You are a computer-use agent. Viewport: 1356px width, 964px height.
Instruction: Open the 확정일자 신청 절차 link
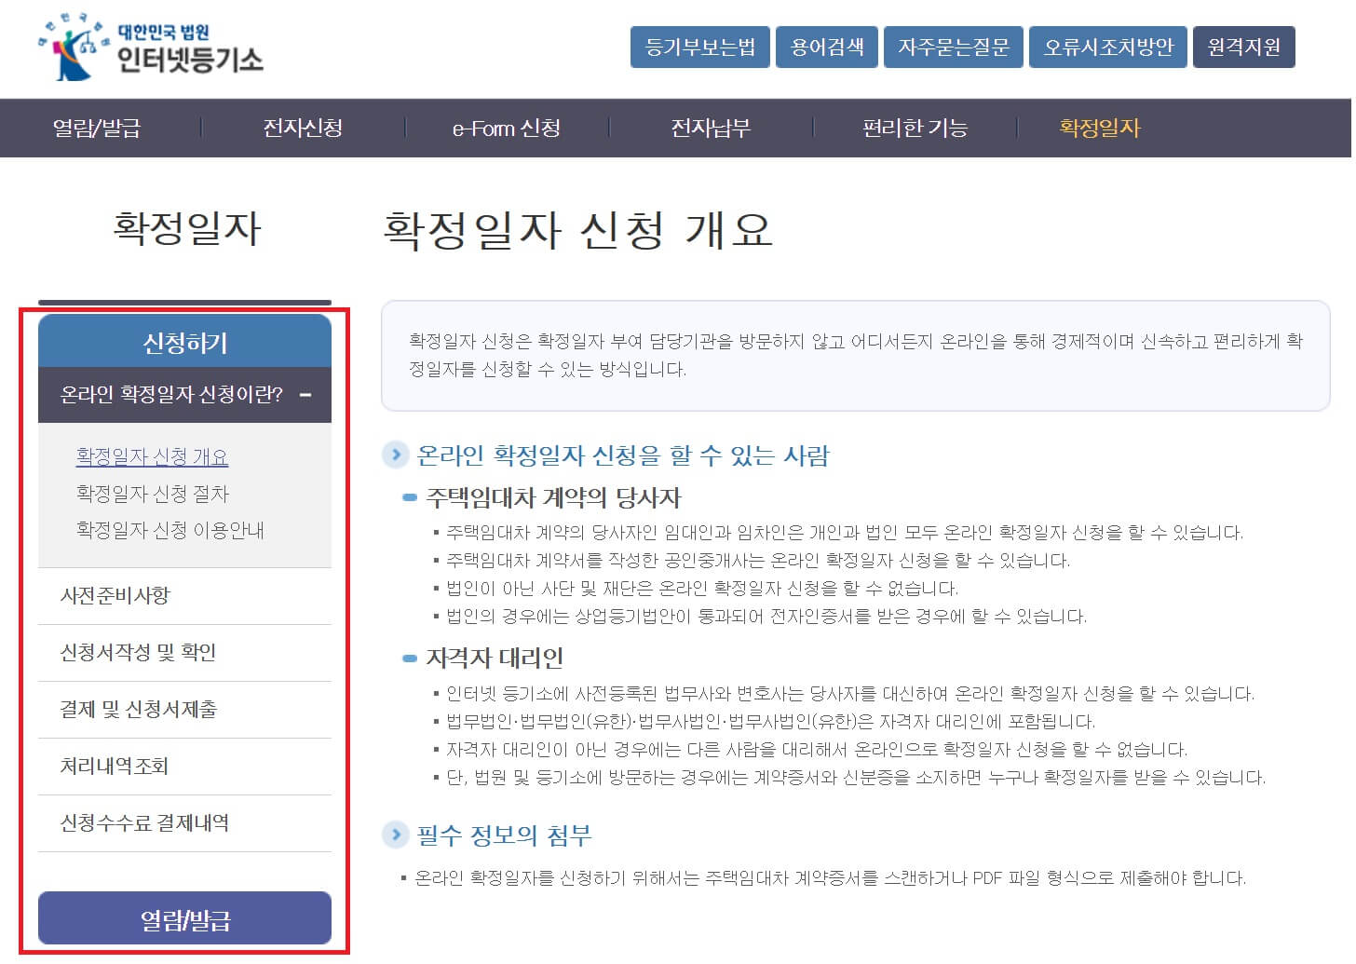pos(153,494)
